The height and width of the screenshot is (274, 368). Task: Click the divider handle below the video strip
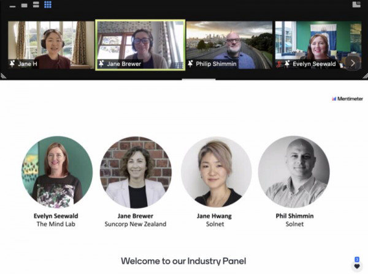tap(199, 80)
